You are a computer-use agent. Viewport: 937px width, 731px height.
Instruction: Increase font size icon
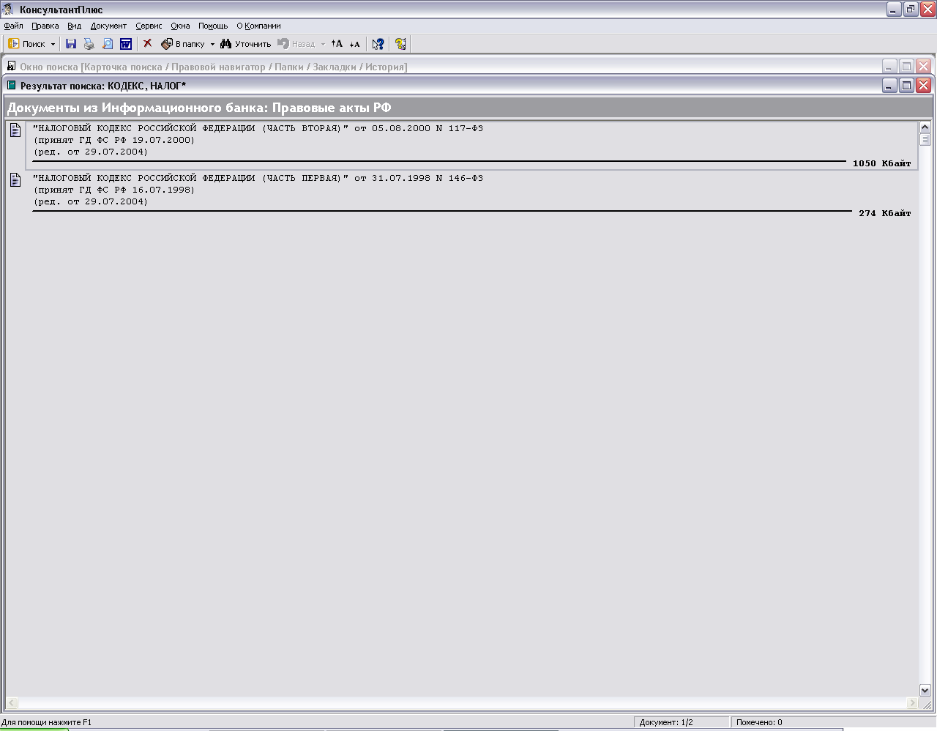337,44
